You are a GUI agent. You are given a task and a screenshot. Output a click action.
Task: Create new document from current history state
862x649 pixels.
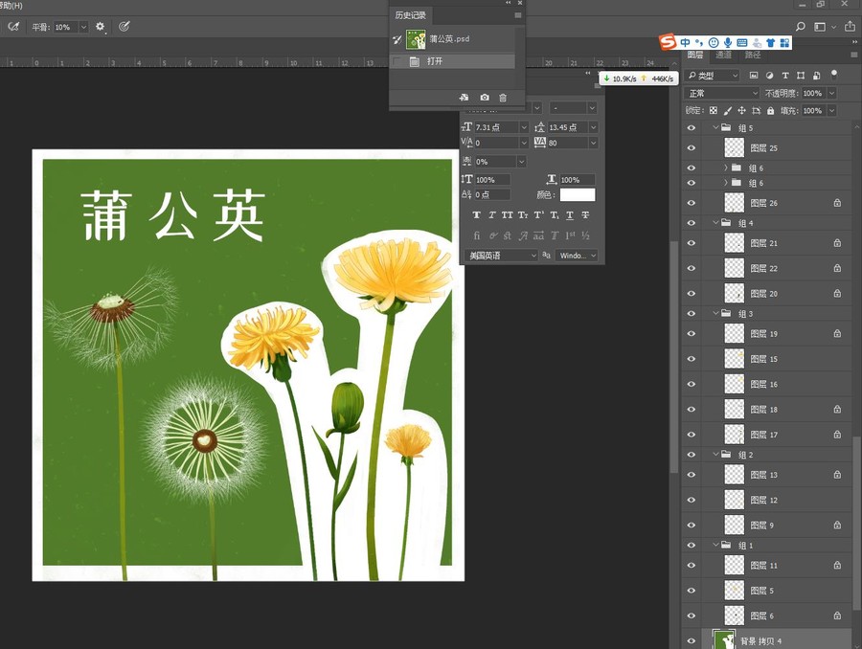pyautogui.click(x=464, y=98)
